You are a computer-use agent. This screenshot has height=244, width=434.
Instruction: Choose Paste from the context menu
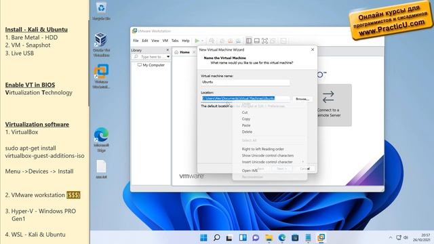pos(269,125)
